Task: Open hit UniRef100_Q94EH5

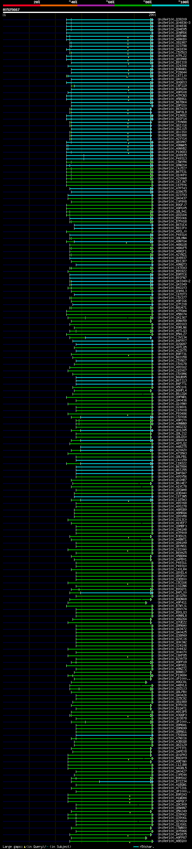Action: click(172, 29)
